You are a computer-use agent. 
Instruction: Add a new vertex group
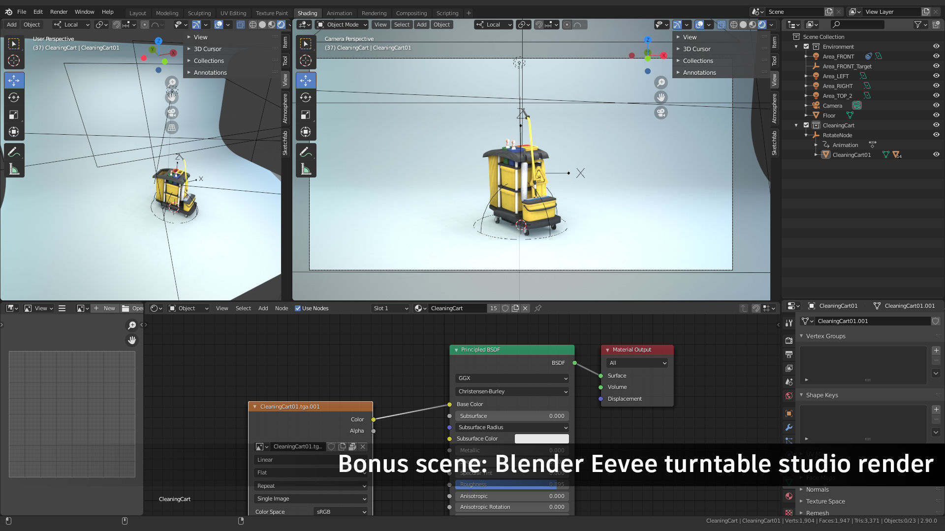click(x=936, y=351)
